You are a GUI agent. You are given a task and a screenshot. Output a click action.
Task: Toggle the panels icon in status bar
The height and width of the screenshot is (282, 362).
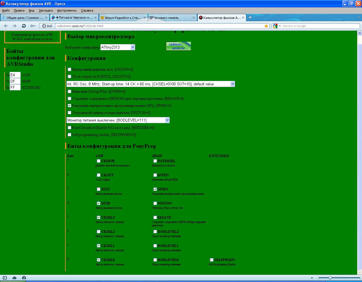pyautogui.click(x=5, y=278)
